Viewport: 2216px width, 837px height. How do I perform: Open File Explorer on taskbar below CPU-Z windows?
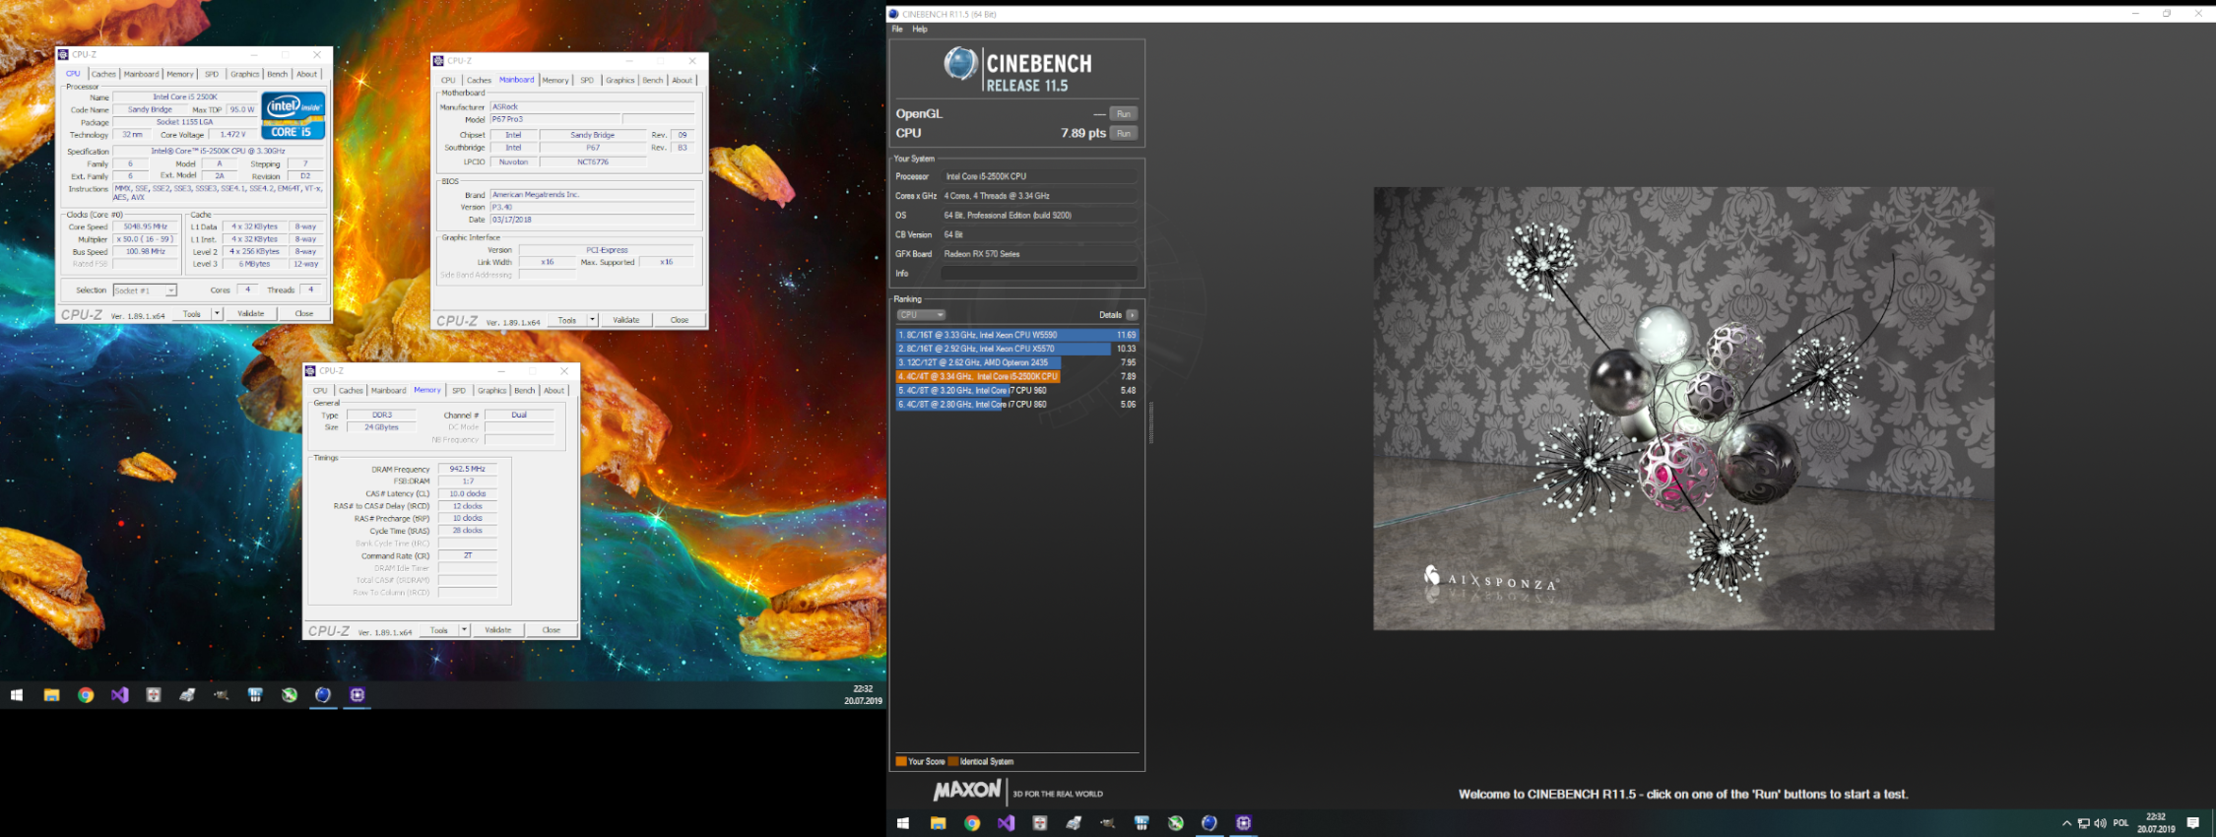pos(51,695)
